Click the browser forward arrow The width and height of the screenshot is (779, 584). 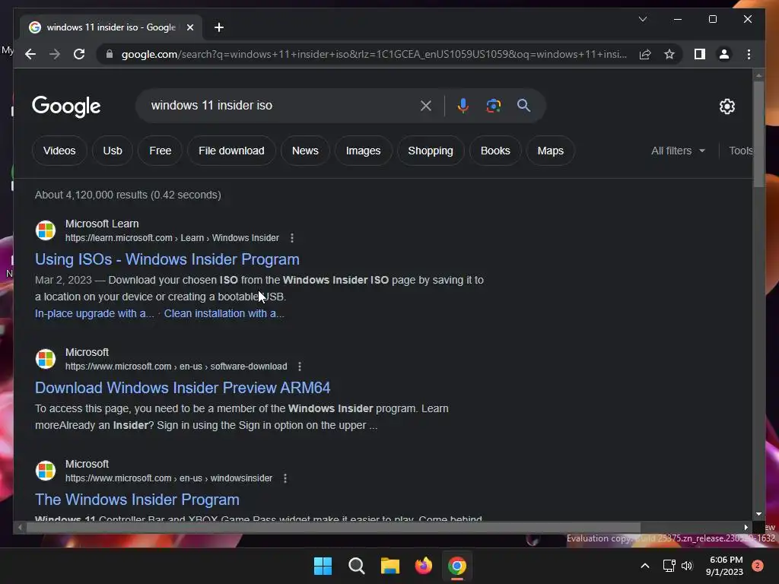(x=55, y=54)
